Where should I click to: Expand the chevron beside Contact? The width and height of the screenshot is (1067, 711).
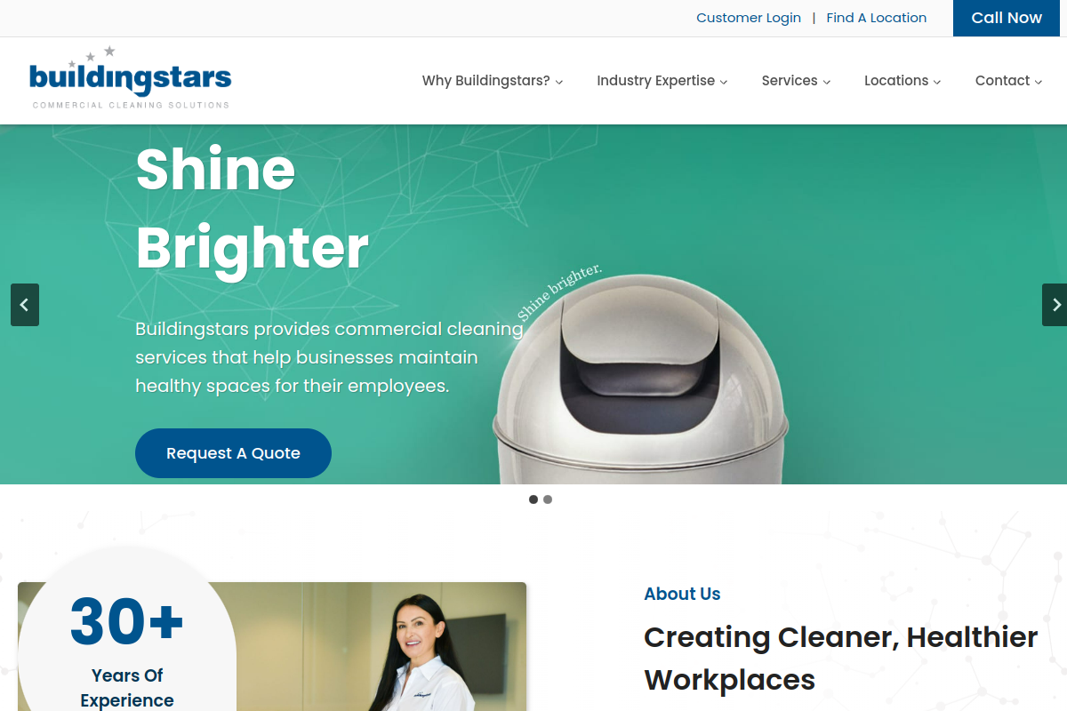coord(1039,82)
